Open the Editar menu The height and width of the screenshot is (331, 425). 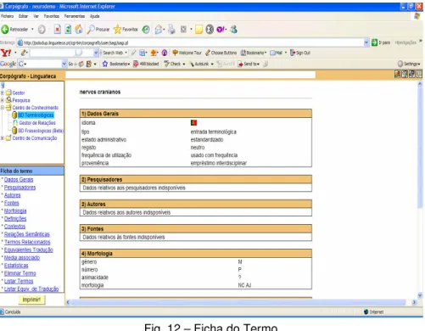coord(23,16)
